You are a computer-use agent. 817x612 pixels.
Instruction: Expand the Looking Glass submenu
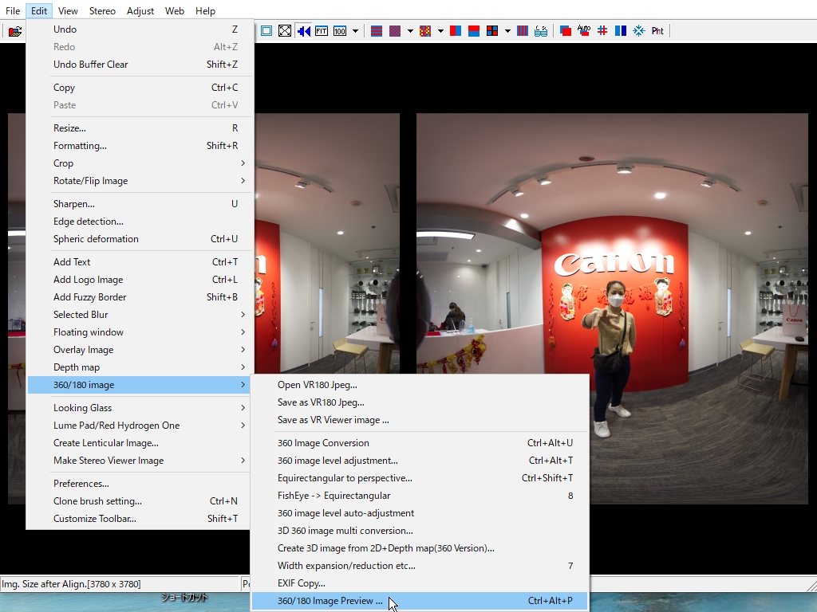tap(140, 408)
